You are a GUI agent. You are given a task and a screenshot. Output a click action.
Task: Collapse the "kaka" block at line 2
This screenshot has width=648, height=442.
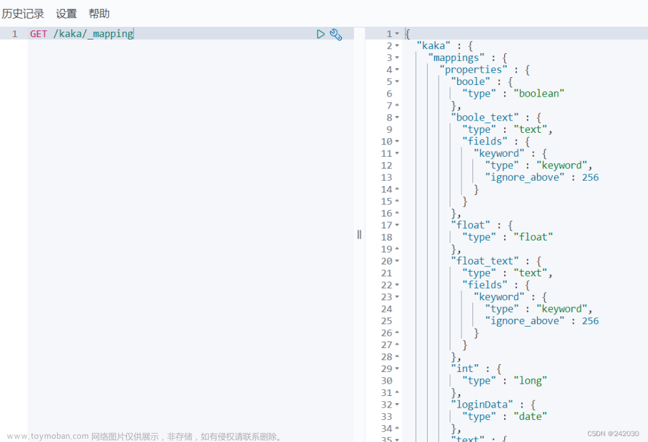pyautogui.click(x=397, y=45)
